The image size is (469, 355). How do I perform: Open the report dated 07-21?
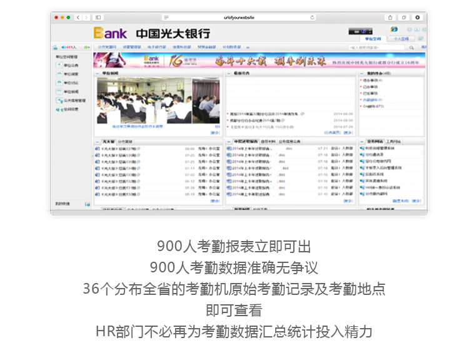tap(251, 148)
